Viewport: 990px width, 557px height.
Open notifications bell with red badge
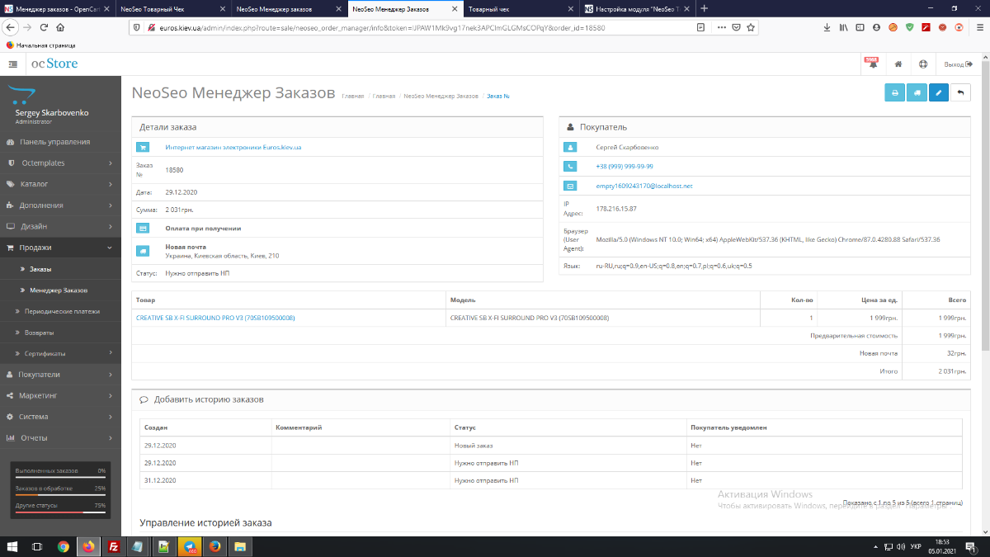[x=871, y=63]
